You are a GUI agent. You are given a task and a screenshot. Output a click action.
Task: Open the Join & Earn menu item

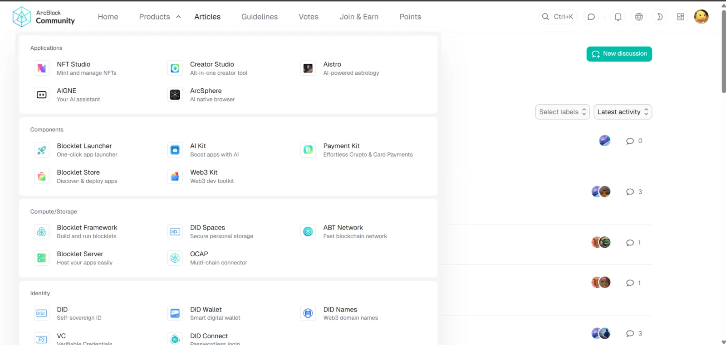click(359, 17)
